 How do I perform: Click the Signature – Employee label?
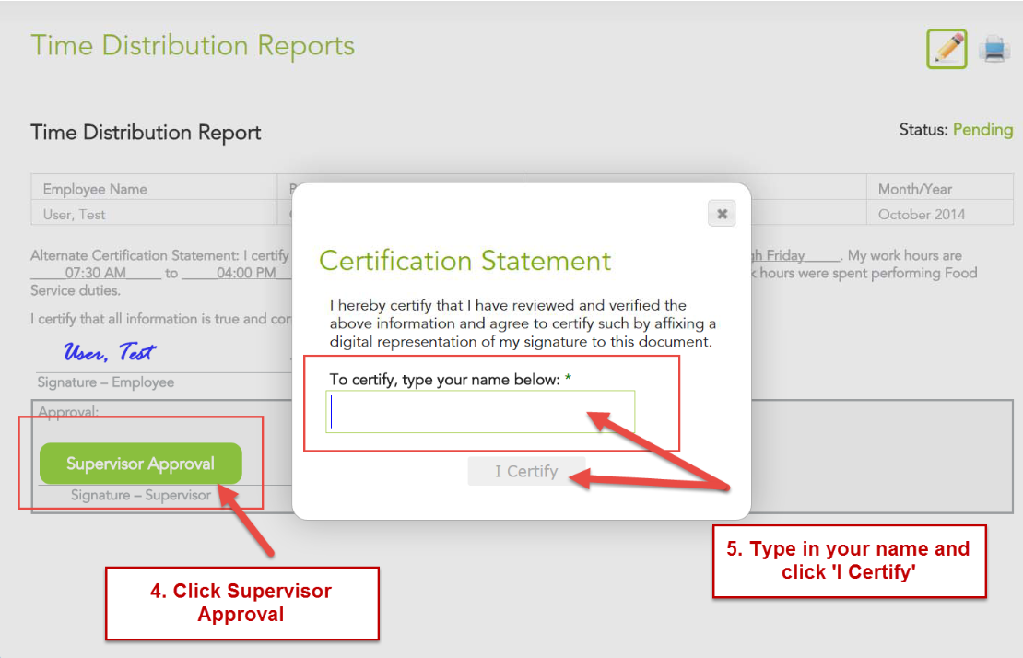click(x=105, y=382)
